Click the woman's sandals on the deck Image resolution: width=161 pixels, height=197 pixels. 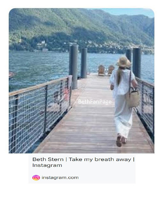tap(121, 141)
